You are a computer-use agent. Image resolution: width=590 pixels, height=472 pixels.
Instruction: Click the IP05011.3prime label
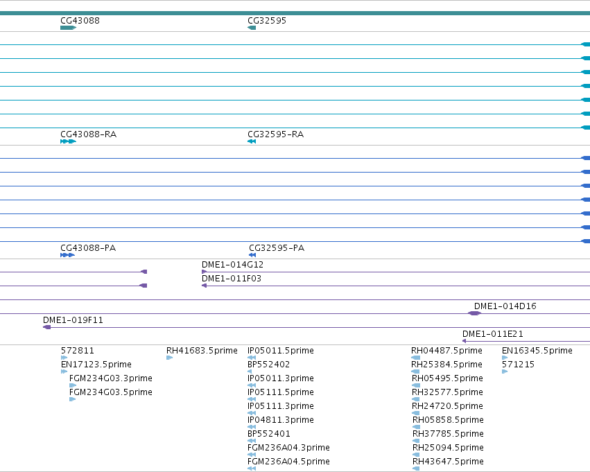point(281,378)
